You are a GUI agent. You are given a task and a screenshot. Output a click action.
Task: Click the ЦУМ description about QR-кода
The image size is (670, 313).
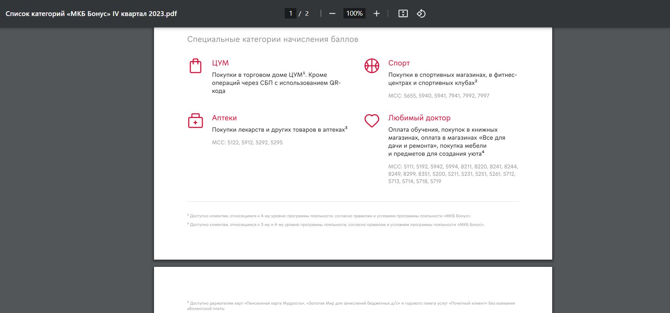click(276, 83)
